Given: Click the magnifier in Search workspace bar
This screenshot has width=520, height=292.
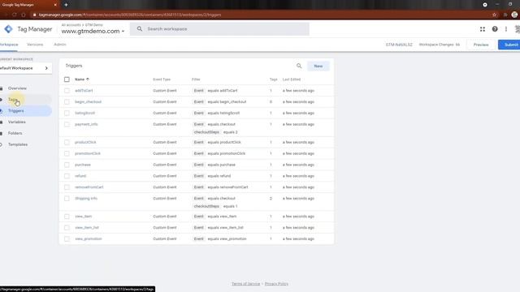Looking at the screenshot, I should [140, 29].
